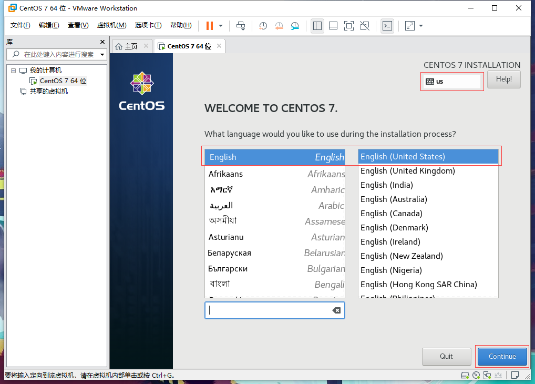Viewport: 535px width, 384px height.
Task: Select Bengali in the language list
Action: (275, 284)
